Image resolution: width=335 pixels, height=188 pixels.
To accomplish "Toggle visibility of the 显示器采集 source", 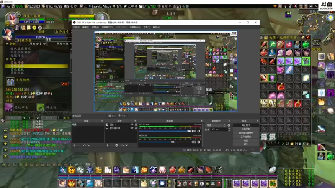I will point(132,128).
